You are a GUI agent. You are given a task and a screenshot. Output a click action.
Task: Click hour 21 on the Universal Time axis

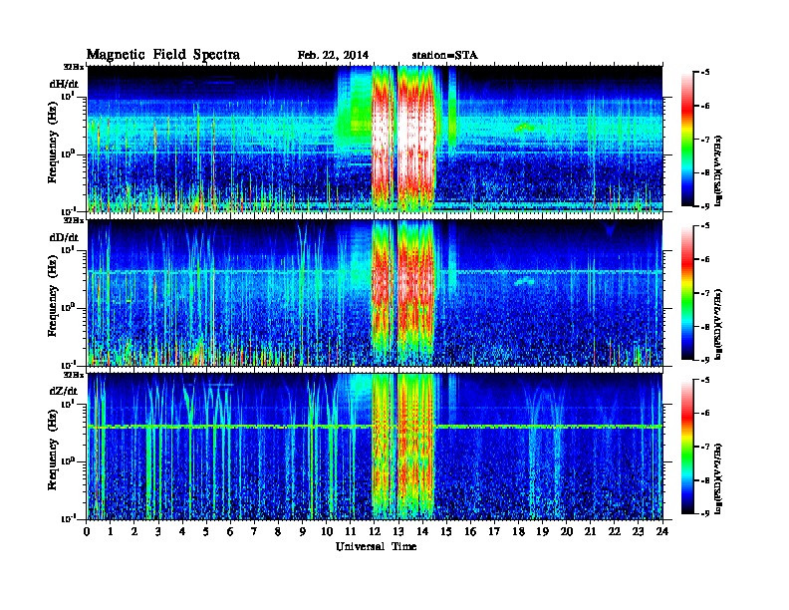coord(590,531)
